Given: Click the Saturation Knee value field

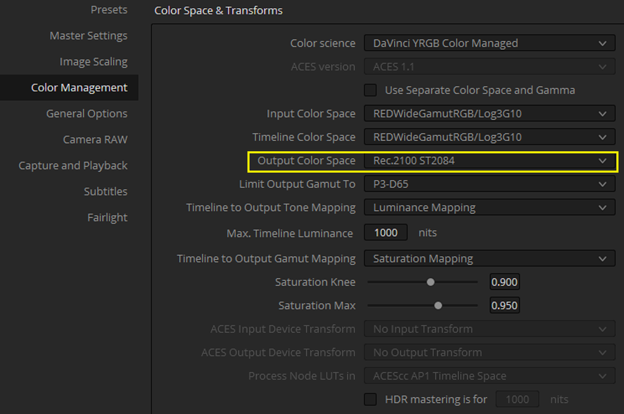Looking at the screenshot, I should (504, 282).
